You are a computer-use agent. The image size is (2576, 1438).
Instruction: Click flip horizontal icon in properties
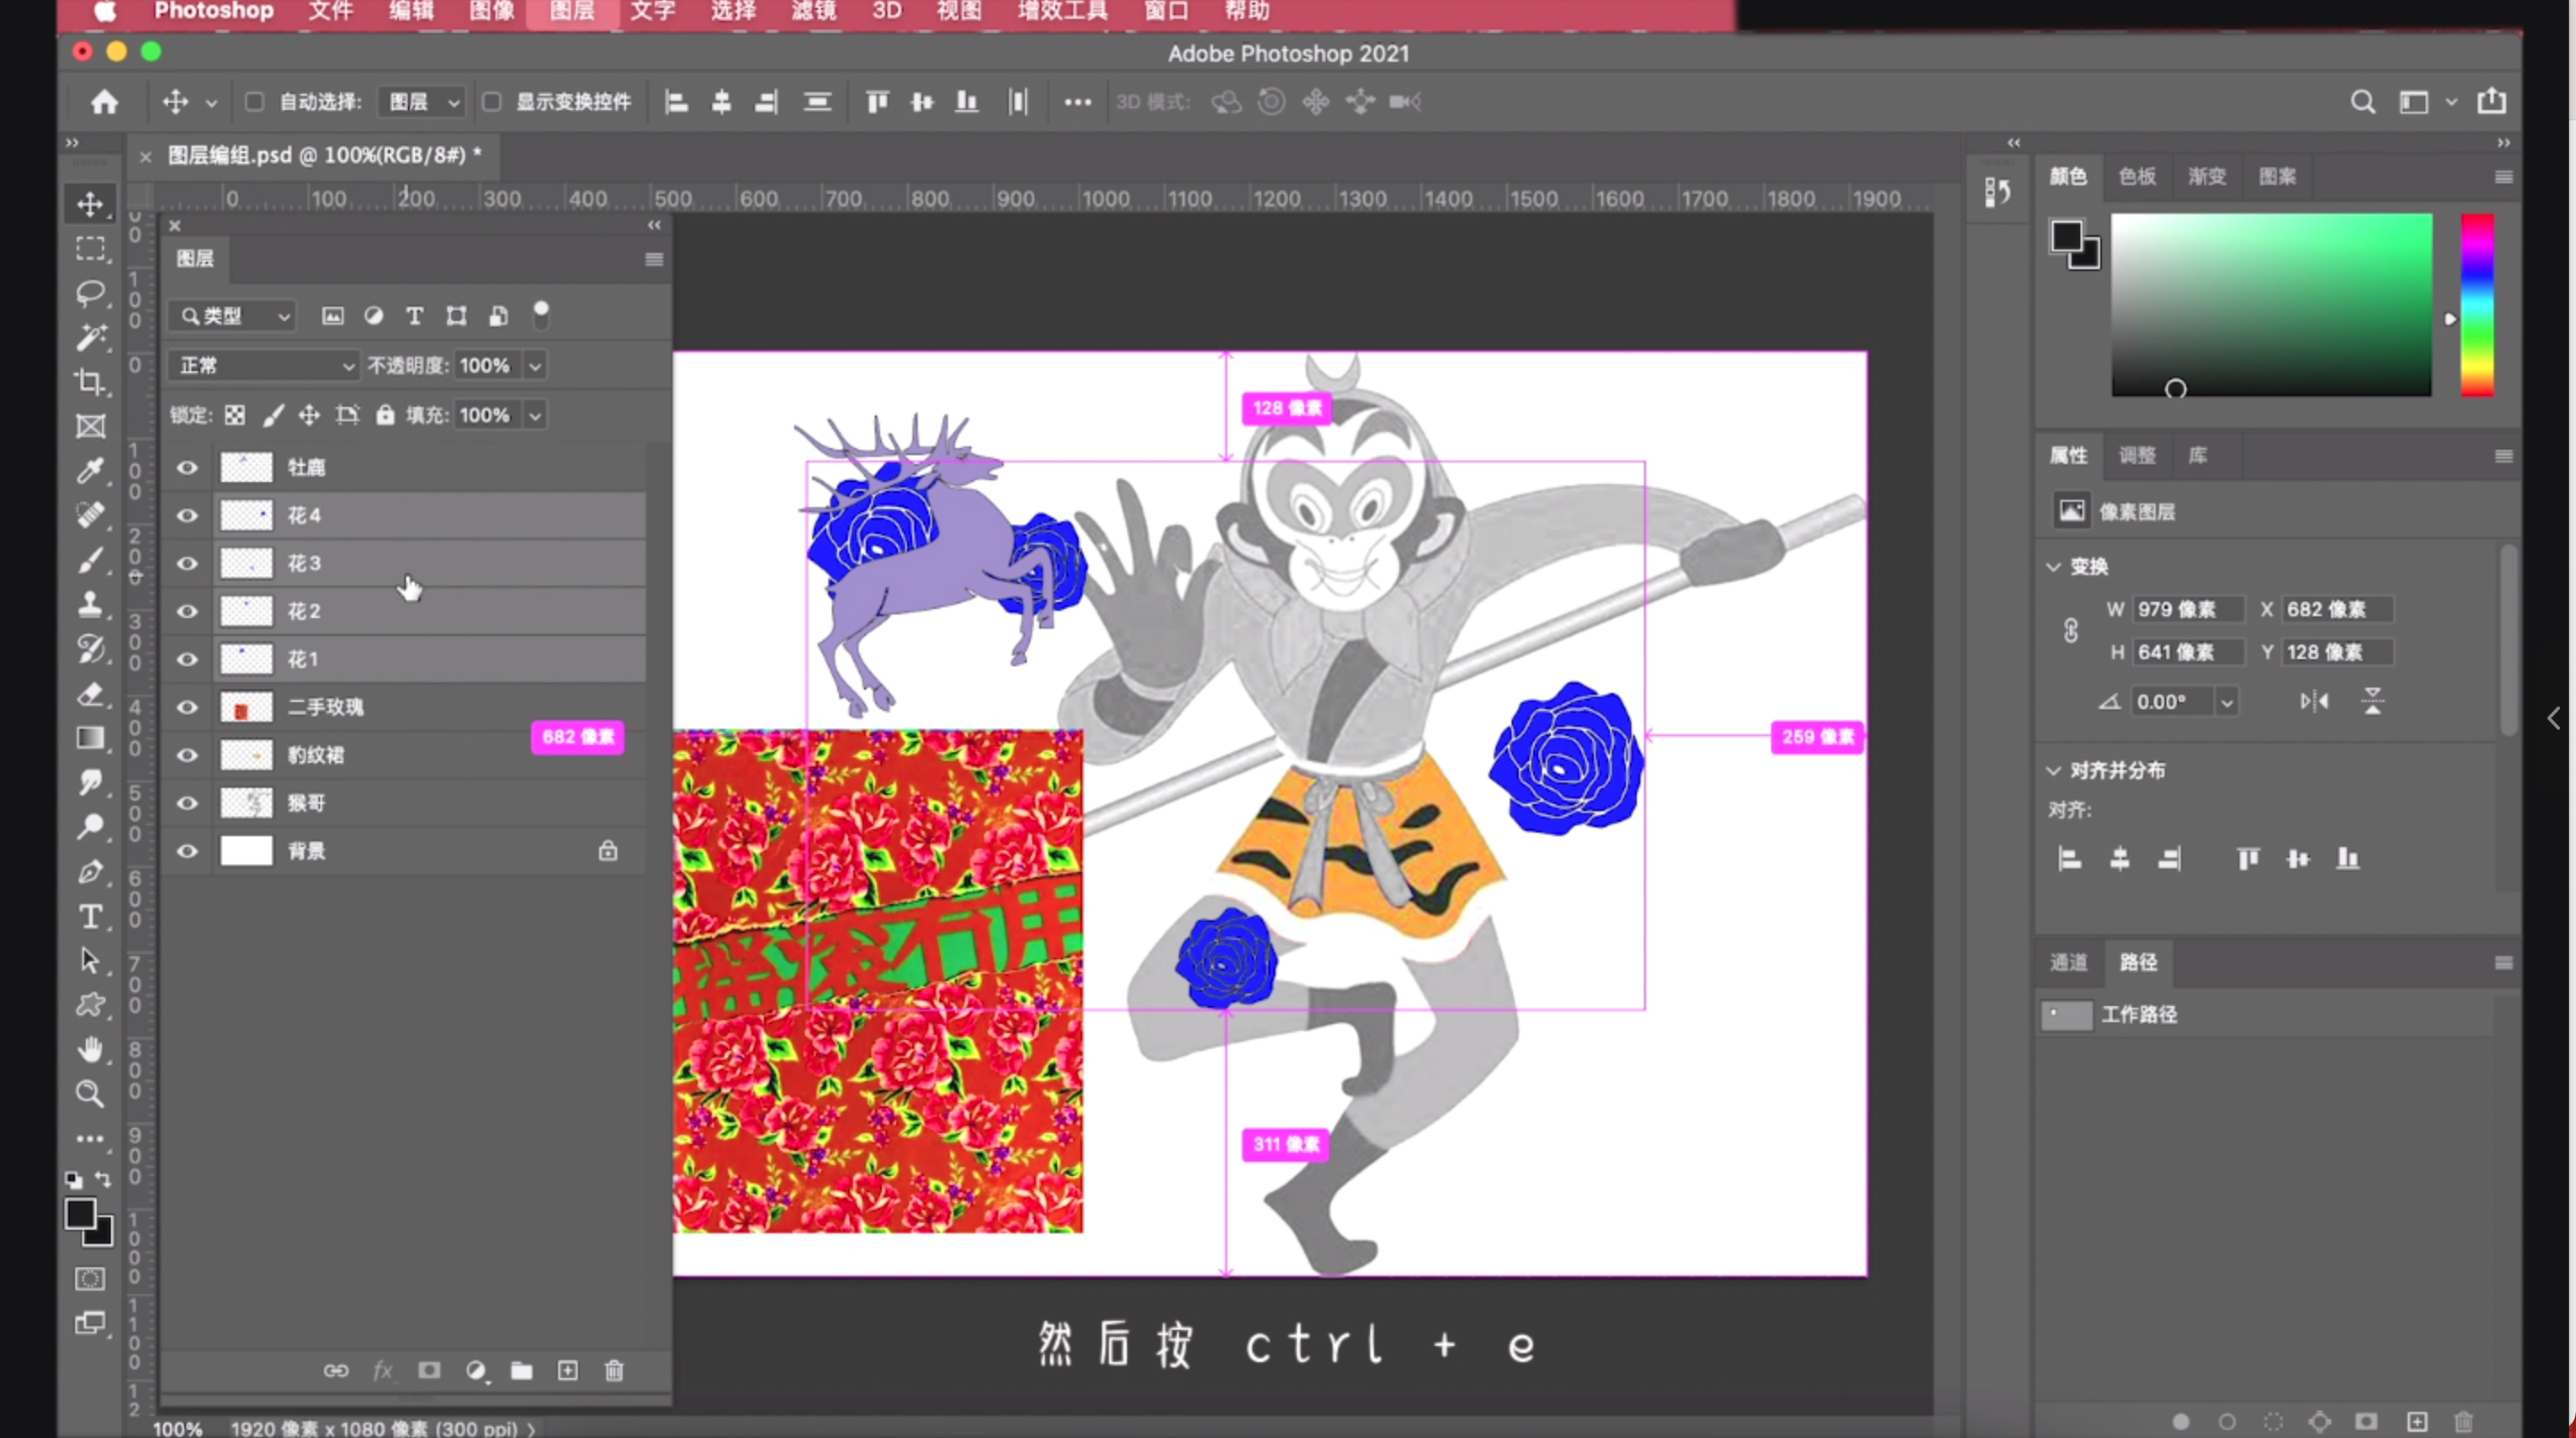pos(2314,701)
